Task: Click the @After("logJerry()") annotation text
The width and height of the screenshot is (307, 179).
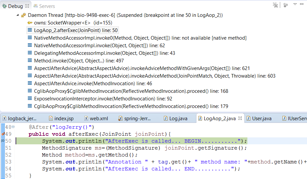Action: click(62, 127)
